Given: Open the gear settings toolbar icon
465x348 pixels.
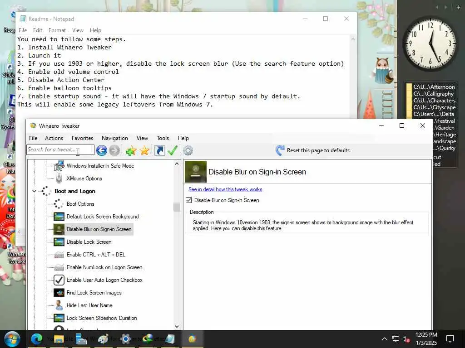Looking at the screenshot, I should (x=188, y=150).
